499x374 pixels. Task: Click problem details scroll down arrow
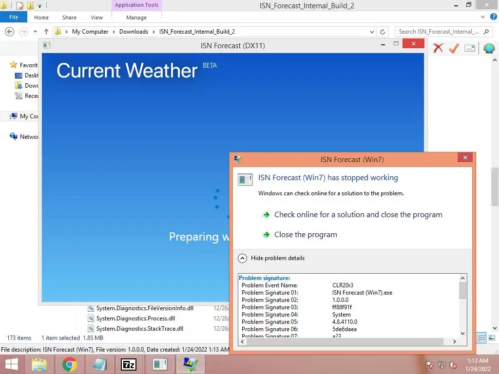pyautogui.click(x=463, y=334)
